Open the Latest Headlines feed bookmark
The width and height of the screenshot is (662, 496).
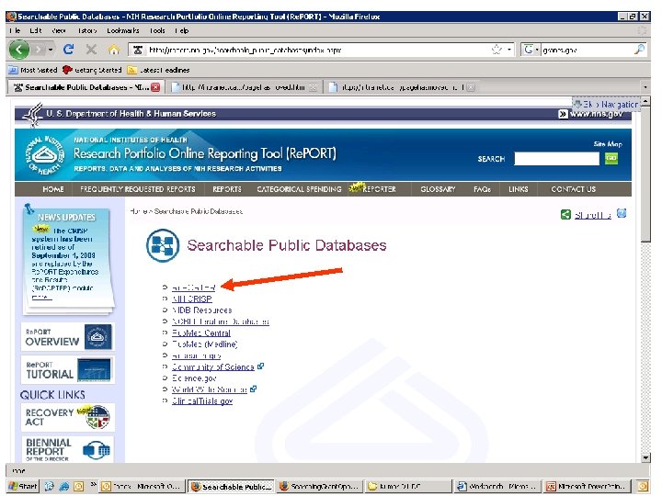coord(158,70)
